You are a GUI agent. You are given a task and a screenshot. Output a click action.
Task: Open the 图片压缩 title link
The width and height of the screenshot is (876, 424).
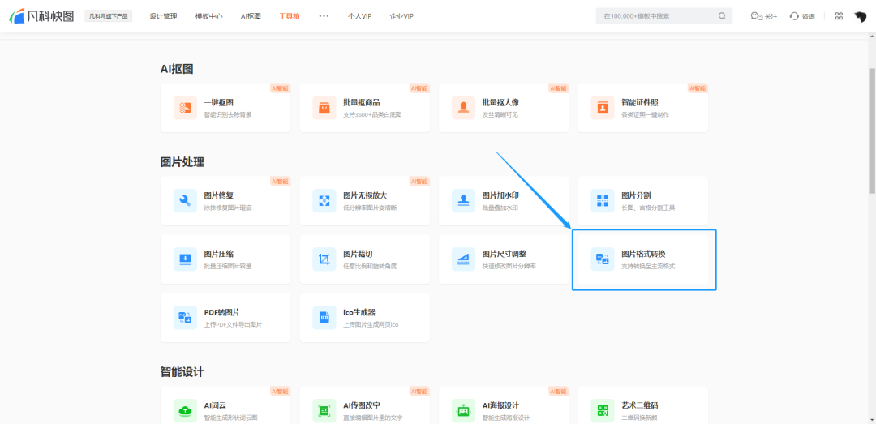218,255
